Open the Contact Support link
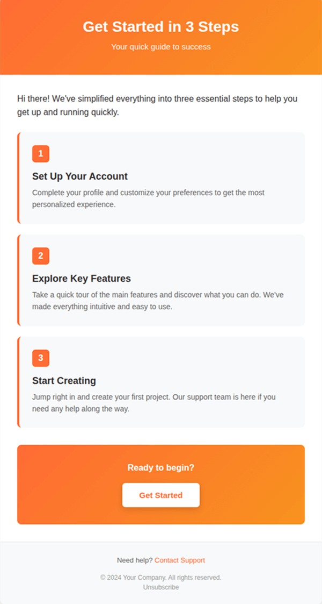Image resolution: width=322 pixels, height=604 pixels. 180,560
